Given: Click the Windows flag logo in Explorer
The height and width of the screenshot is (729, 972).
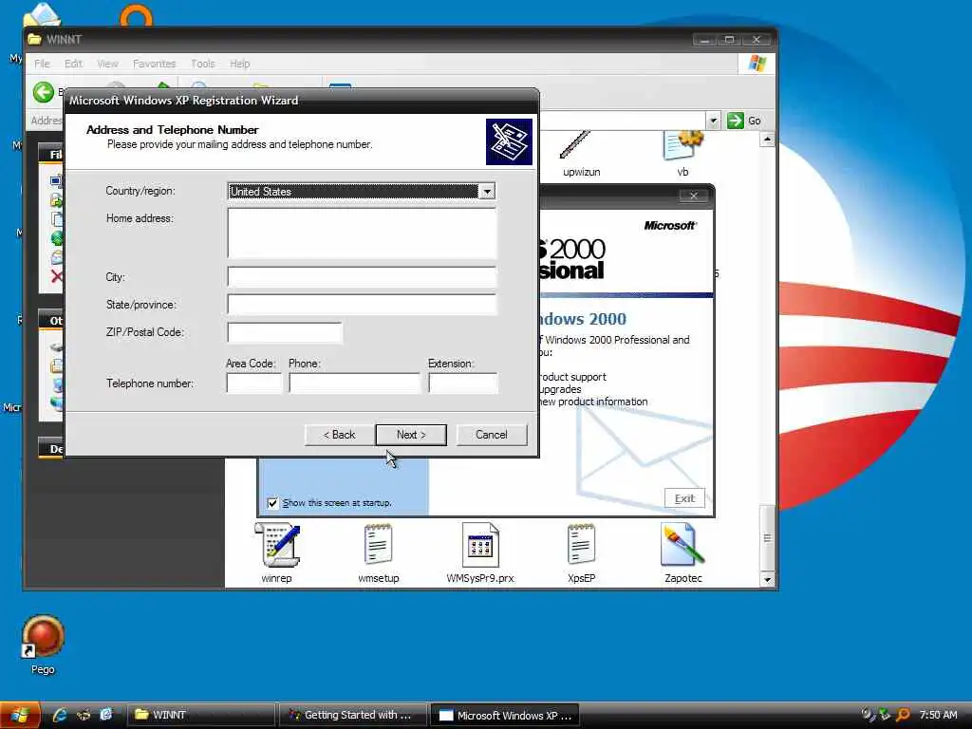Looking at the screenshot, I should click(757, 64).
